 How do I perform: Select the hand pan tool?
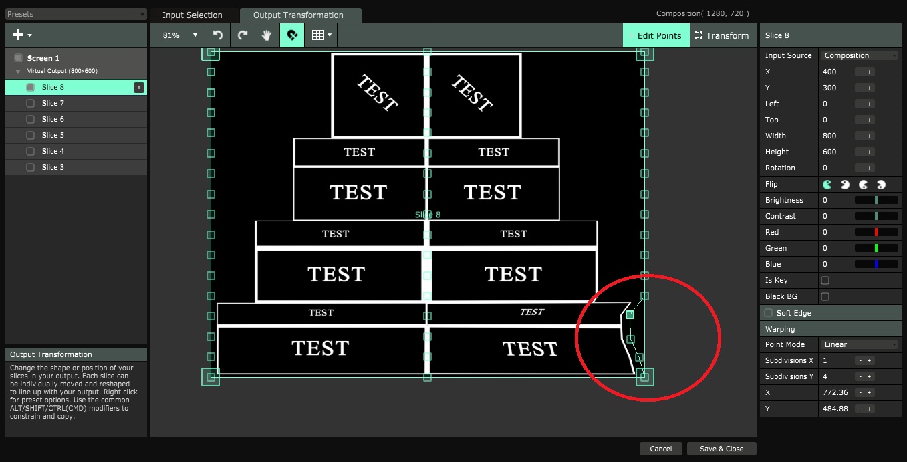(267, 35)
